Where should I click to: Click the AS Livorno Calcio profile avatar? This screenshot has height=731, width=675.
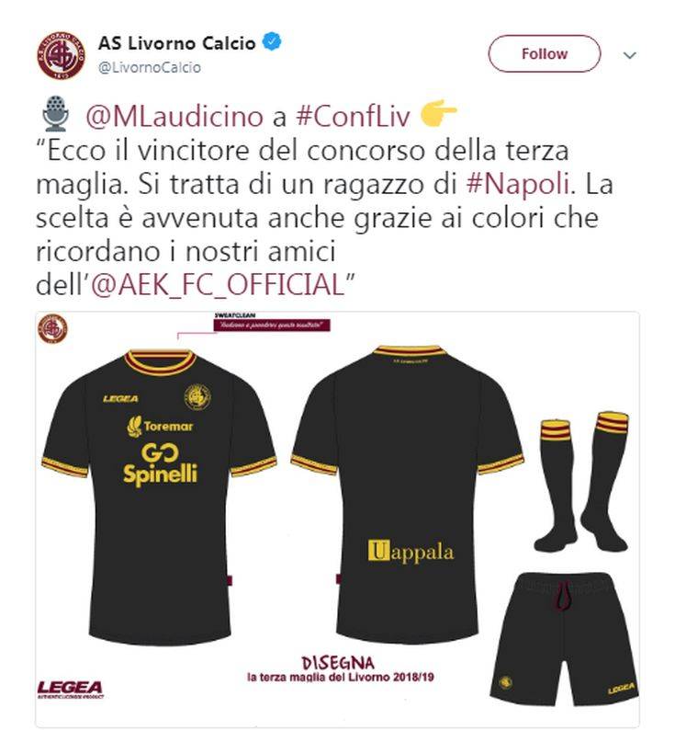pos(62,55)
